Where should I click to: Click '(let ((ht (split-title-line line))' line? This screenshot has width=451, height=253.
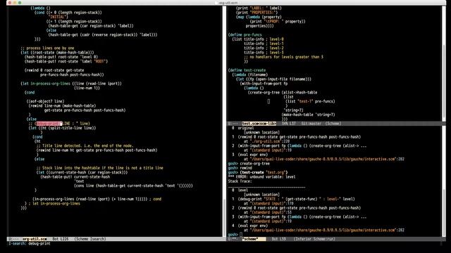(62, 128)
